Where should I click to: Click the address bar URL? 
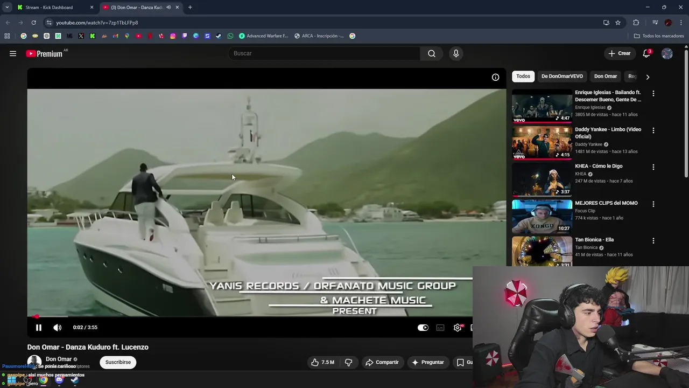(x=97, y=23)
